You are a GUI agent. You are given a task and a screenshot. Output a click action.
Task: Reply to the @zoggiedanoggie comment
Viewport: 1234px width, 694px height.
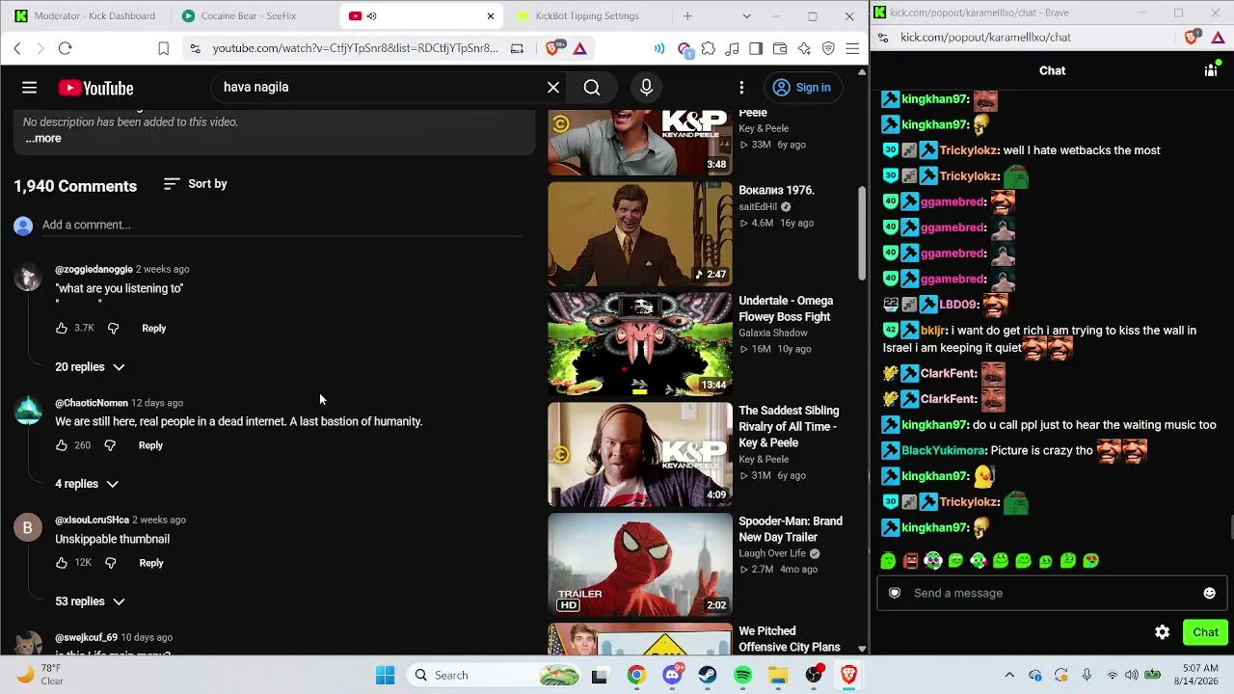pos(154,329)
